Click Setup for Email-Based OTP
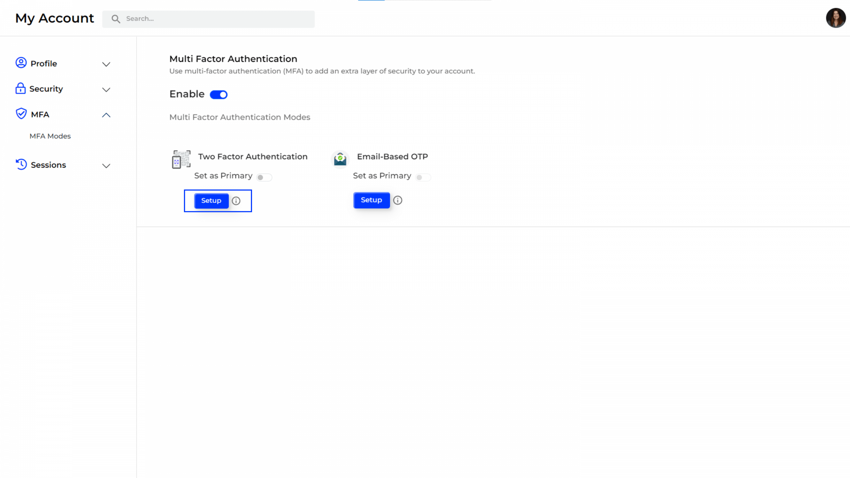Image resolution: width=850 pixels, height=478 pixels. pos(372,200)
